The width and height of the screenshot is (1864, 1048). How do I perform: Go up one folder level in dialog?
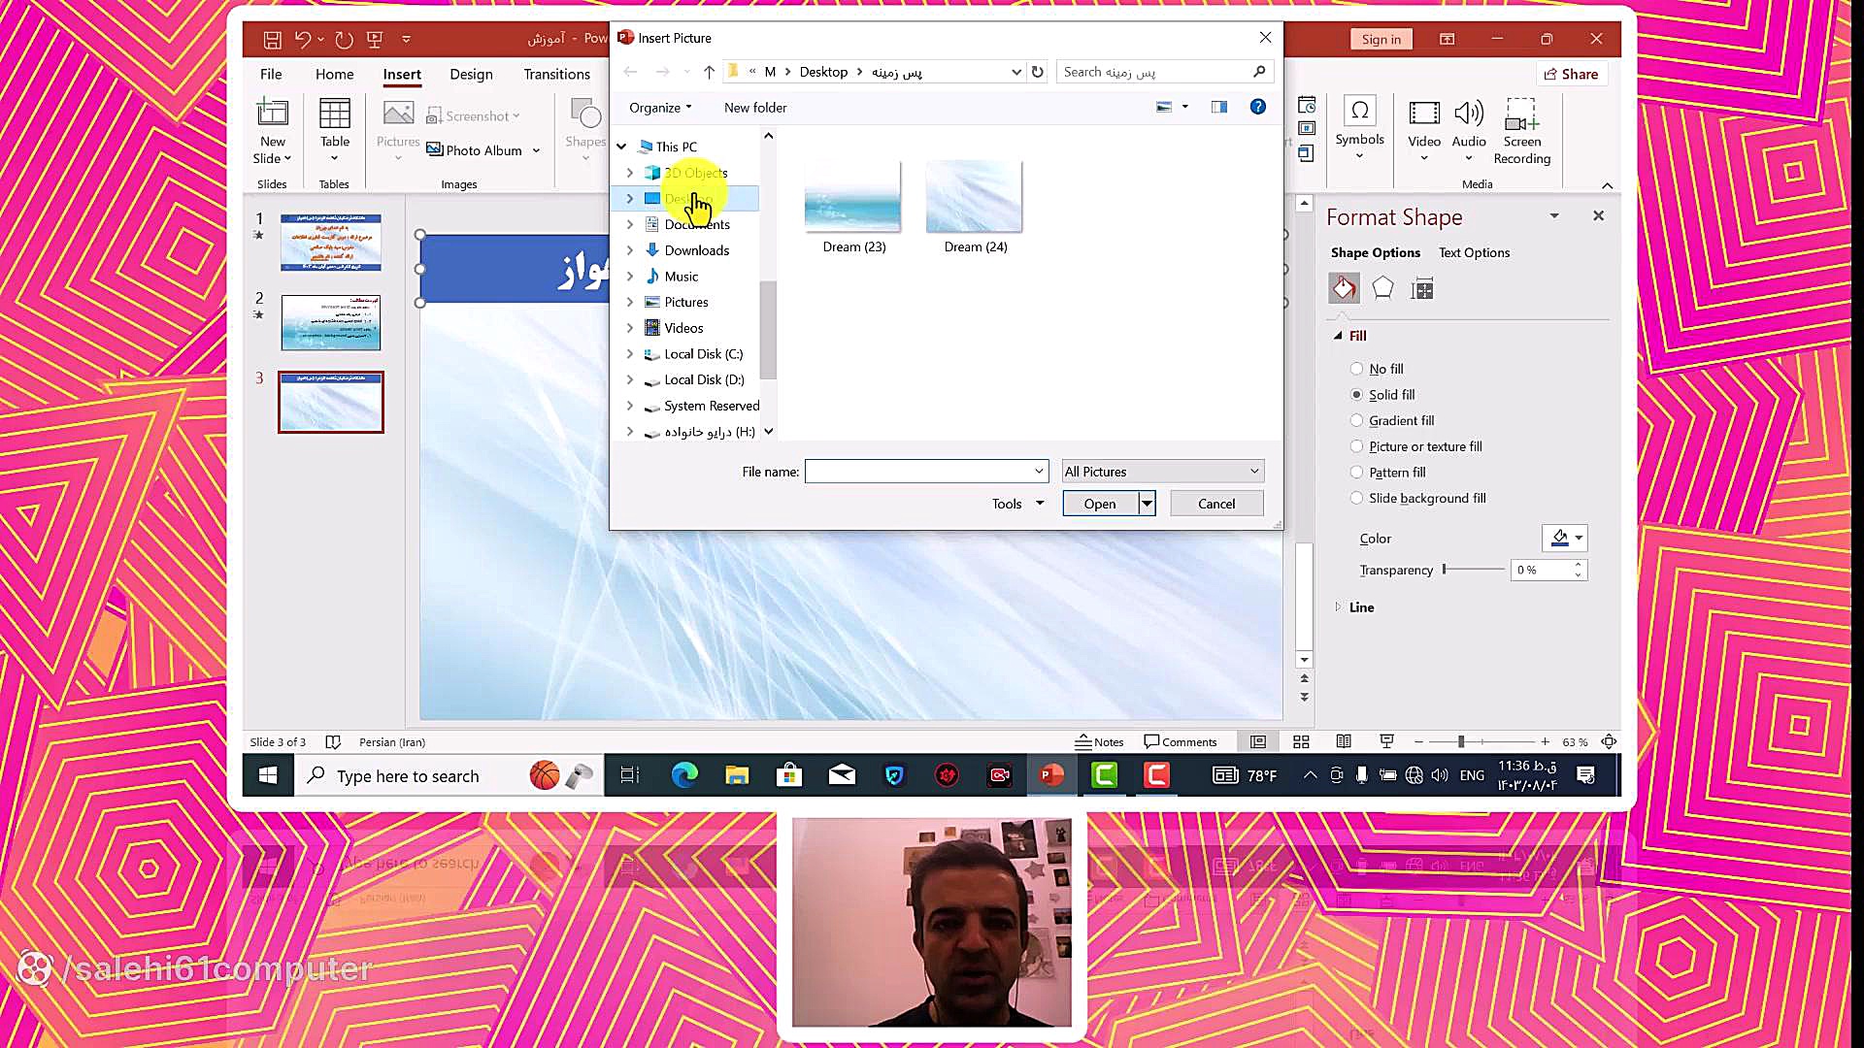point(709,72)
